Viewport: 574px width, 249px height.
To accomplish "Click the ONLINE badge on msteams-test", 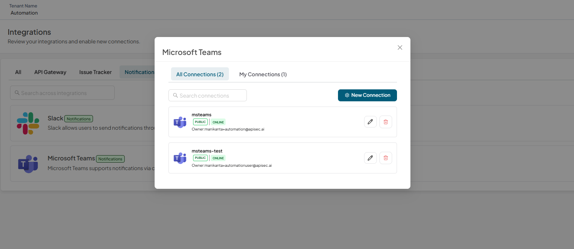I will [x=218, y=158].
